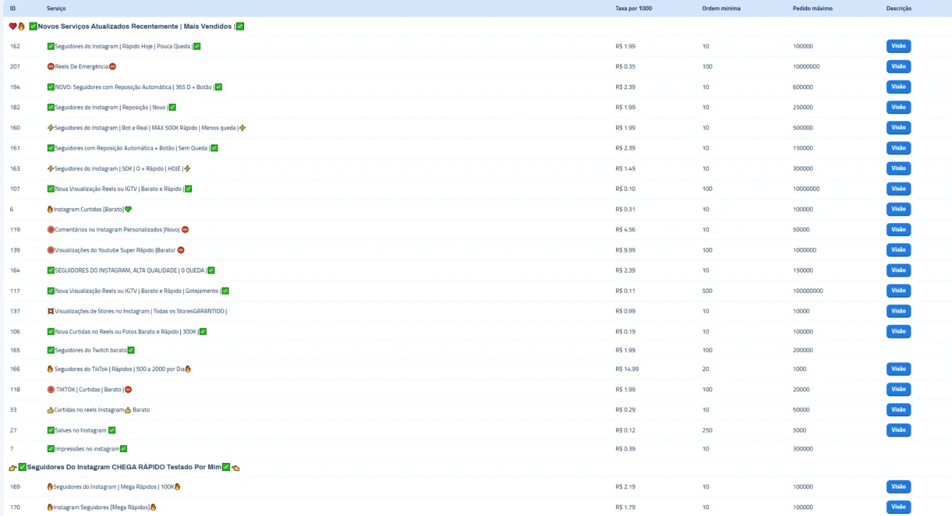Click the Serviço column header
Screen dimensions: 952x516
56,8
